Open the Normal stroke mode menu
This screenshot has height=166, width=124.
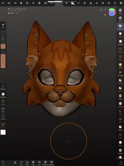pyautogui.click(x=3, y=87)
